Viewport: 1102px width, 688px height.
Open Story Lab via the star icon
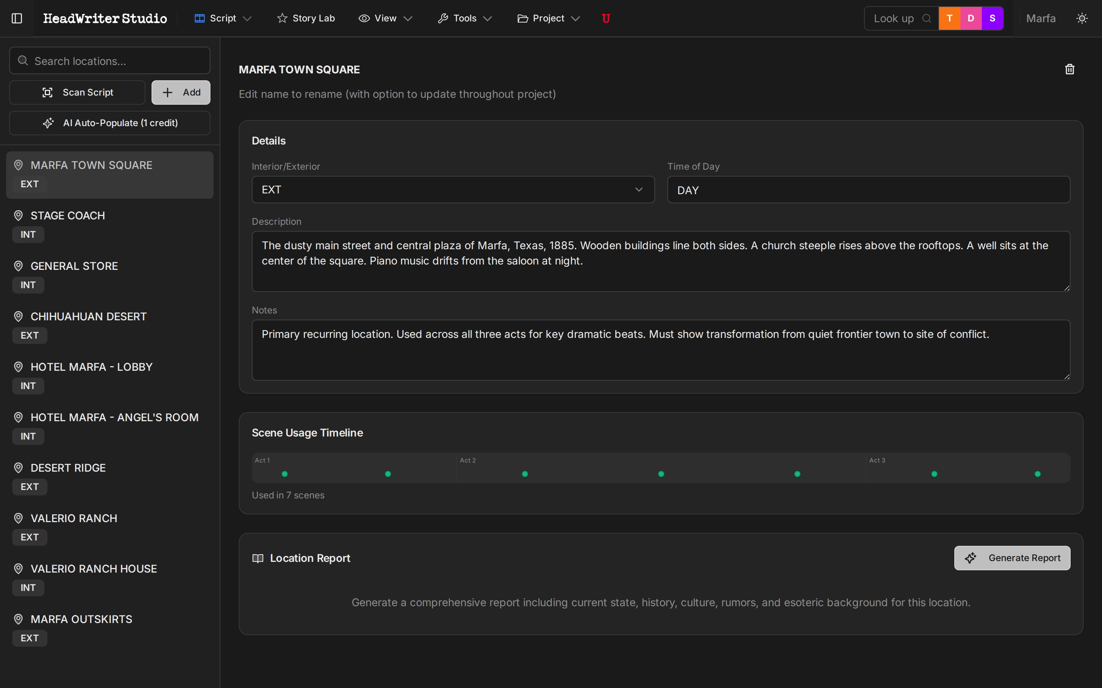point(282,18)
